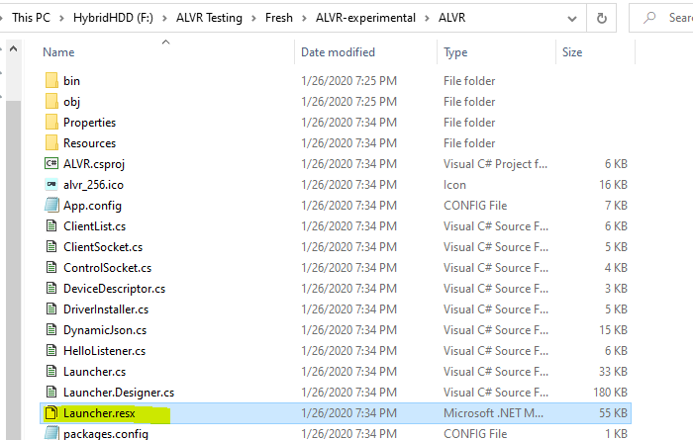Click the Launcher.resx file icon
The image size is (693, 440).
coord(51,413)
